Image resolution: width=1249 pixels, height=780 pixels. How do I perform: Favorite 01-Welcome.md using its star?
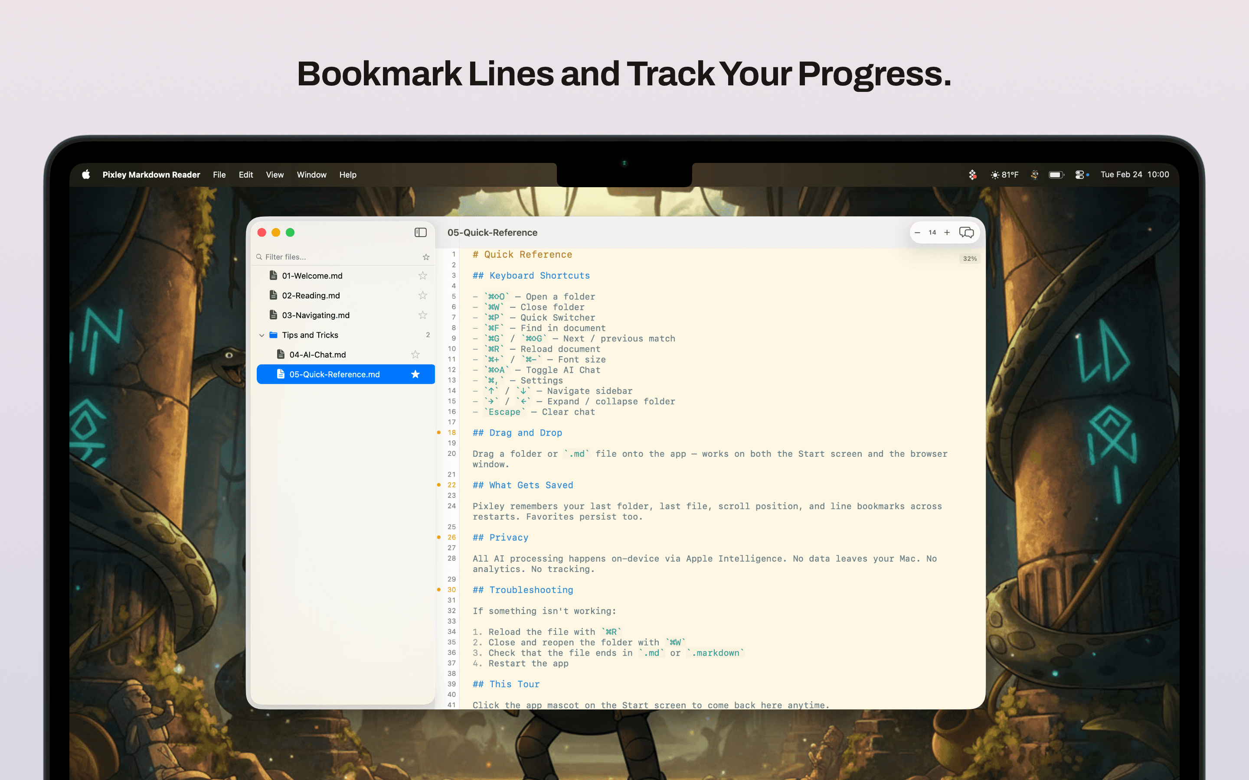pyautogui.click(x=422, y=275)
